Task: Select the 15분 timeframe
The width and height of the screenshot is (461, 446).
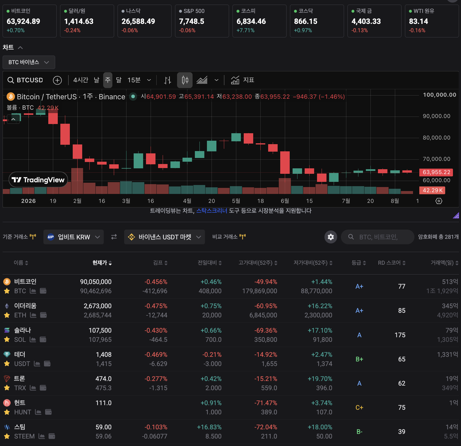Action: 134,80
